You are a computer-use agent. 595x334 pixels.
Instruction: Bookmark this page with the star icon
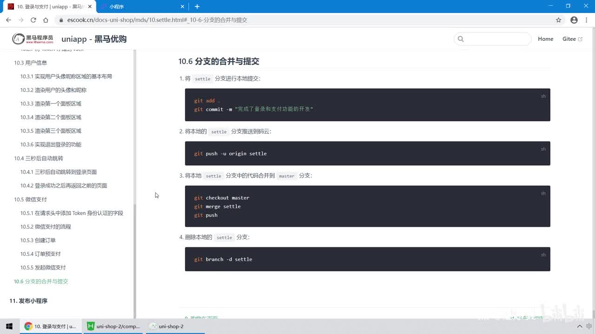tap(559, 20)
